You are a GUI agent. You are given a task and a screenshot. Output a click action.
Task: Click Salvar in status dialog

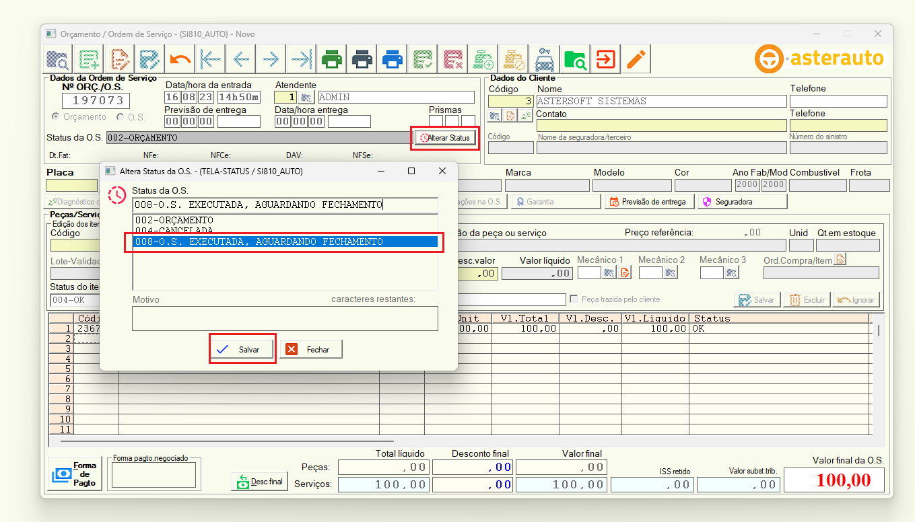242,349
